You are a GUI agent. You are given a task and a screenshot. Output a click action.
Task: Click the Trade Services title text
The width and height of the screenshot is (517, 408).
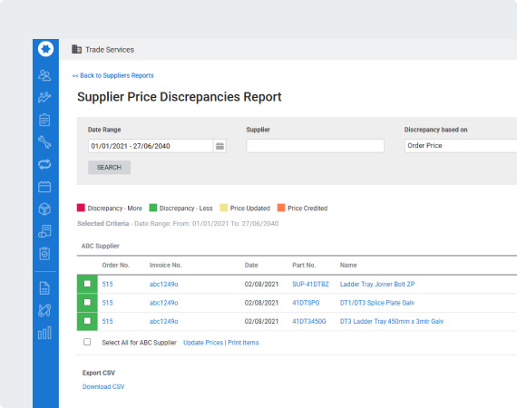coord(110,50)
